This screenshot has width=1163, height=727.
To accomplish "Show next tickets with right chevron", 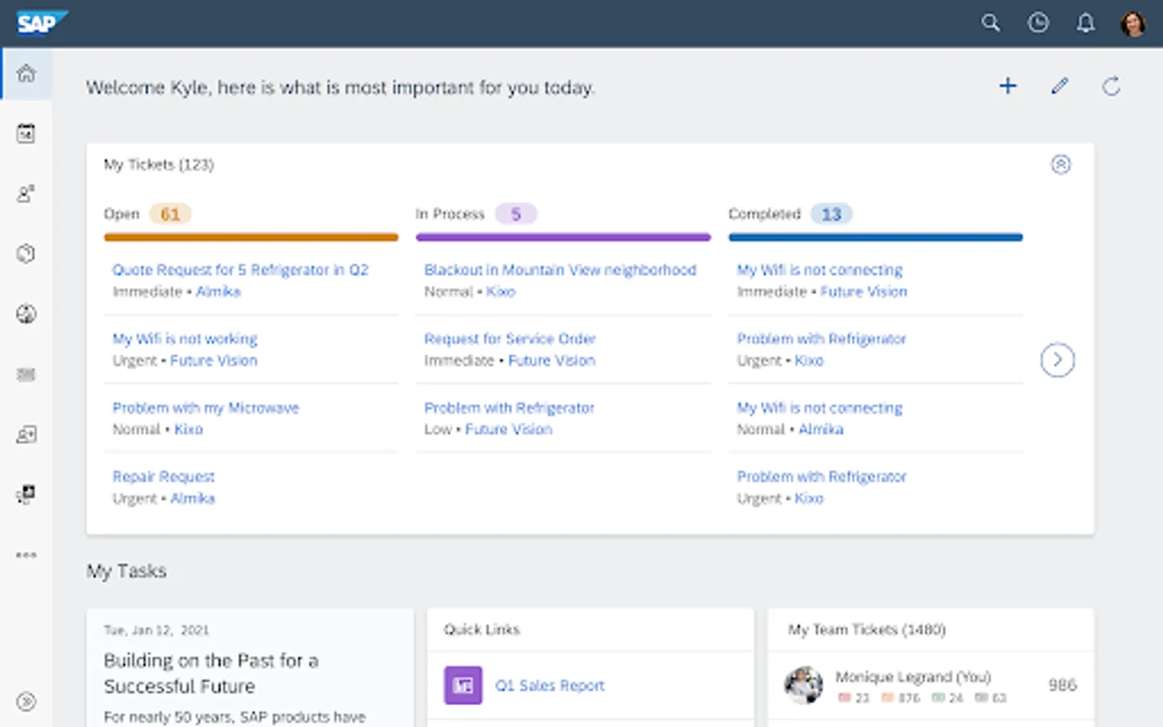I will point(1057,360).
